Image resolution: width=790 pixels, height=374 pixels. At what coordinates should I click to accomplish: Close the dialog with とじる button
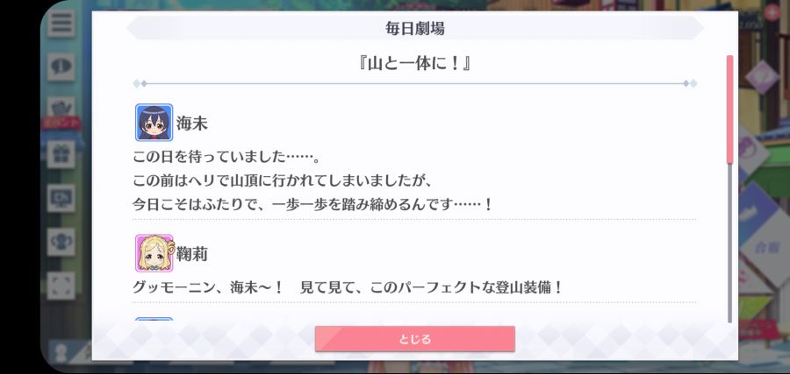tap(414, 339)
